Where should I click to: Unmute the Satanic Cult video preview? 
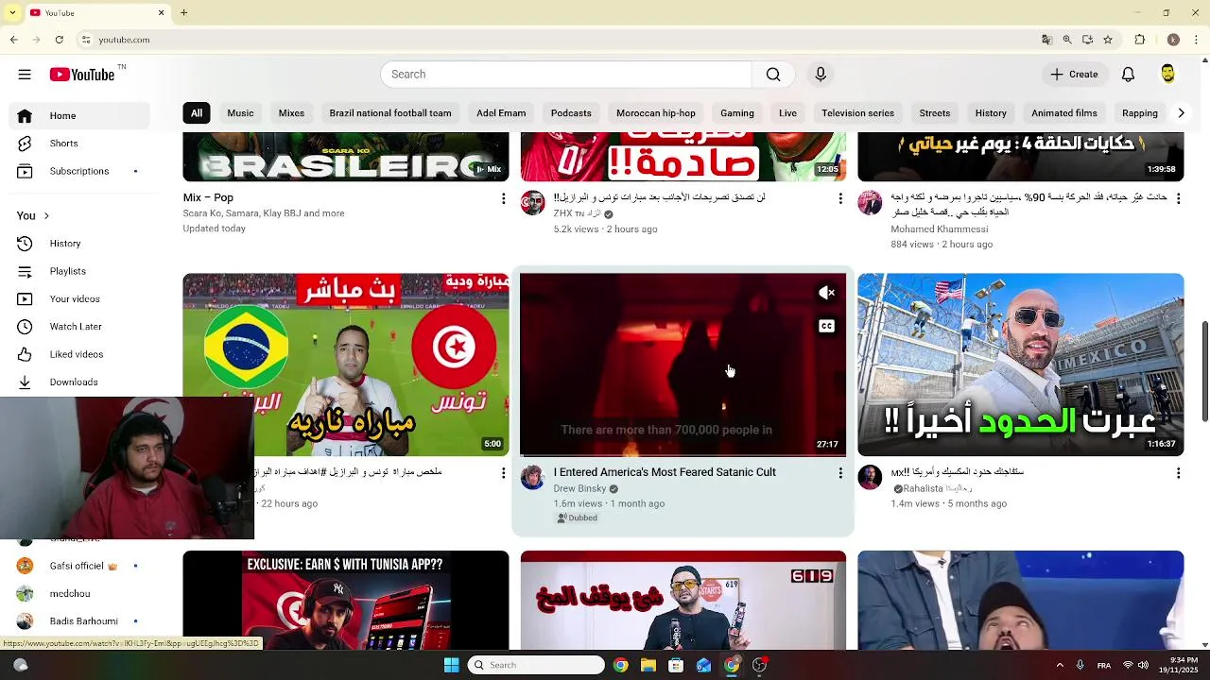tap(826, 294)
